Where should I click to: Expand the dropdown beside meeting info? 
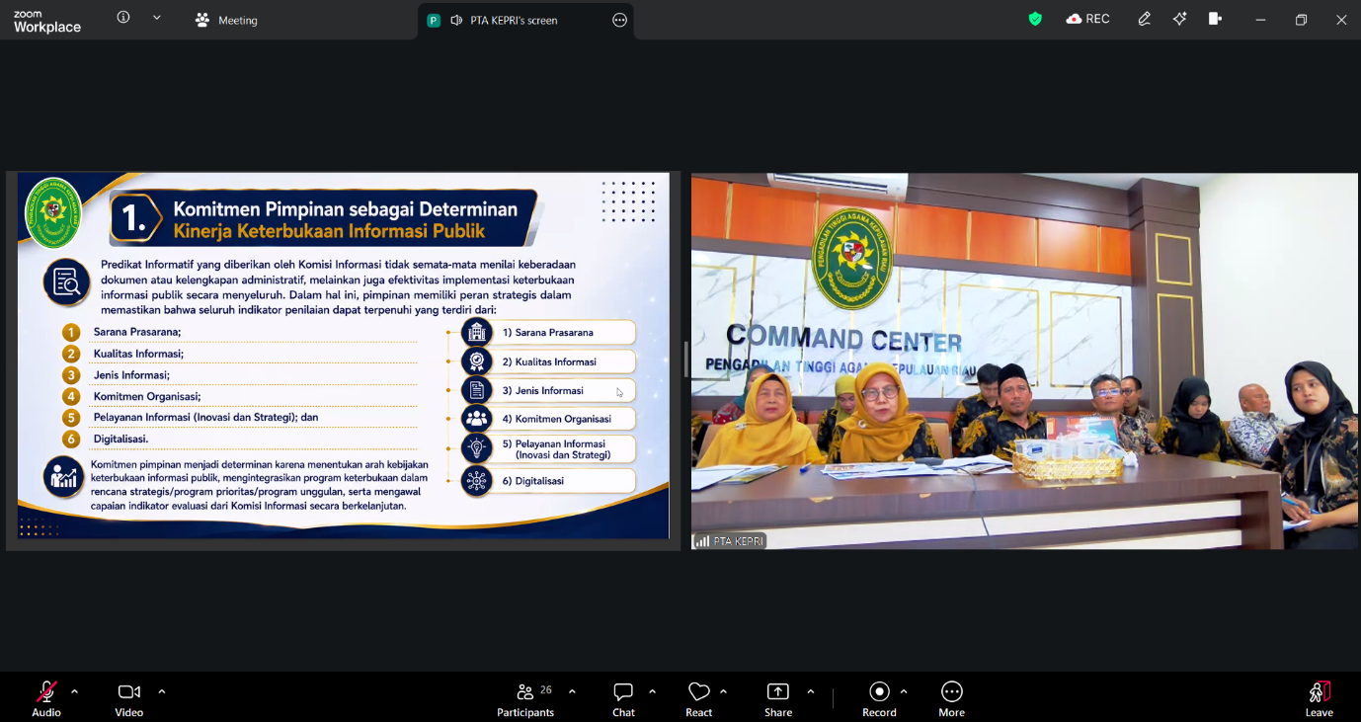click(157, 18)
